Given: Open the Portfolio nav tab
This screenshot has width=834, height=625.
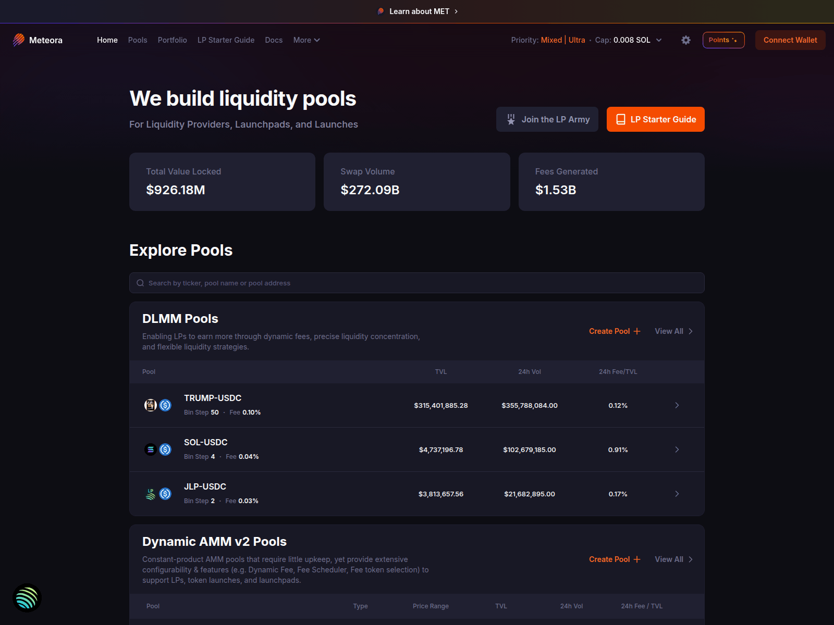Looking at the screenshot, I should (x=172, y=40).
